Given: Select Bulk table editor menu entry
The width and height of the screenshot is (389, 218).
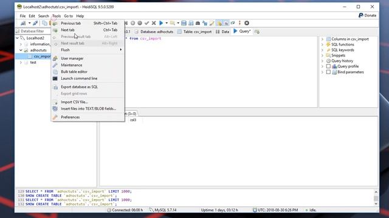Looking at the screenshot, I should (88, 71).
